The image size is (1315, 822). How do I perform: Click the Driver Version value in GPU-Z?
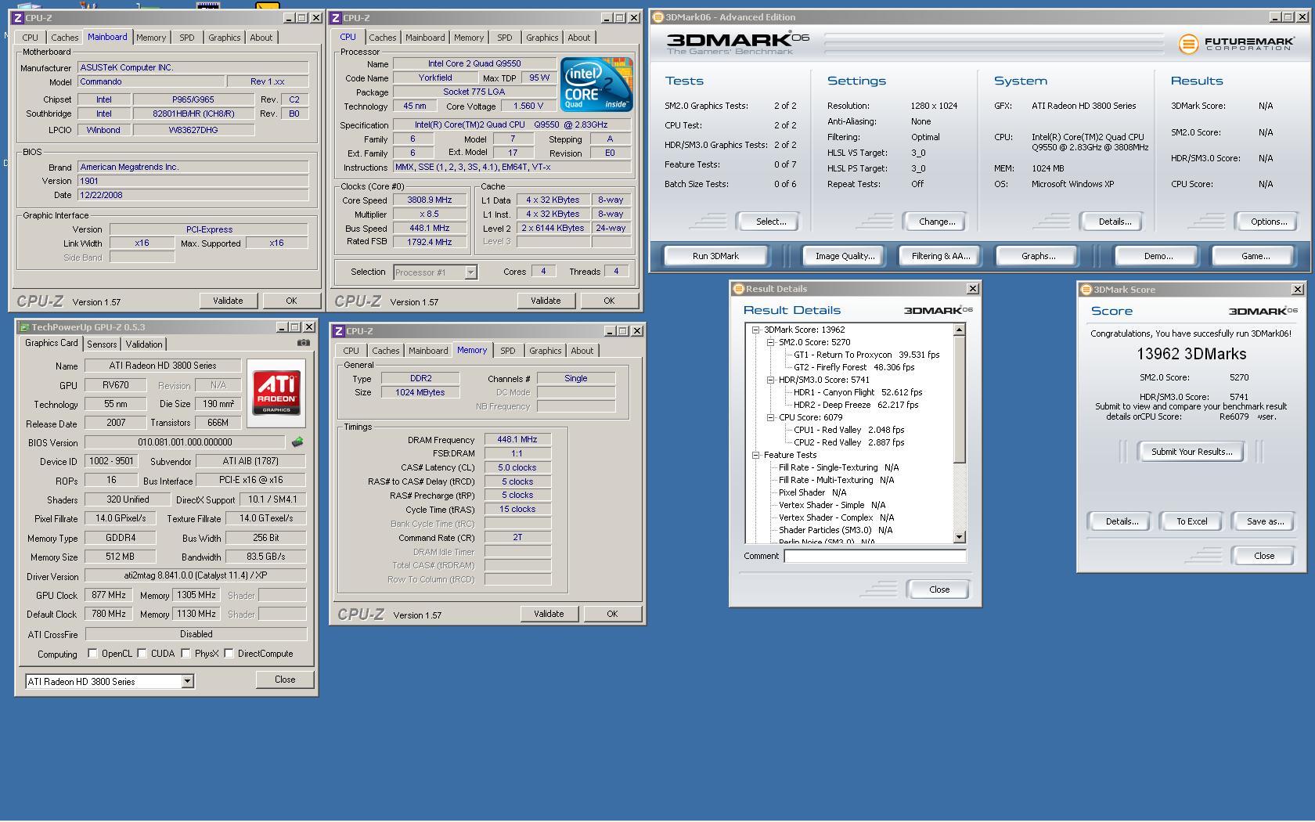tap(196, 576)
